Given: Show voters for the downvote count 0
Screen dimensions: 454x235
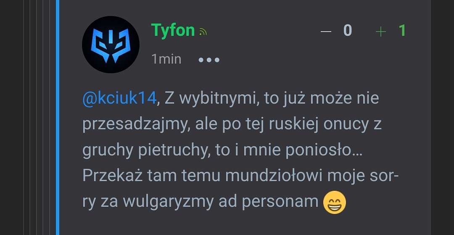Looking at the screenshot, I should tap(348, 30).
